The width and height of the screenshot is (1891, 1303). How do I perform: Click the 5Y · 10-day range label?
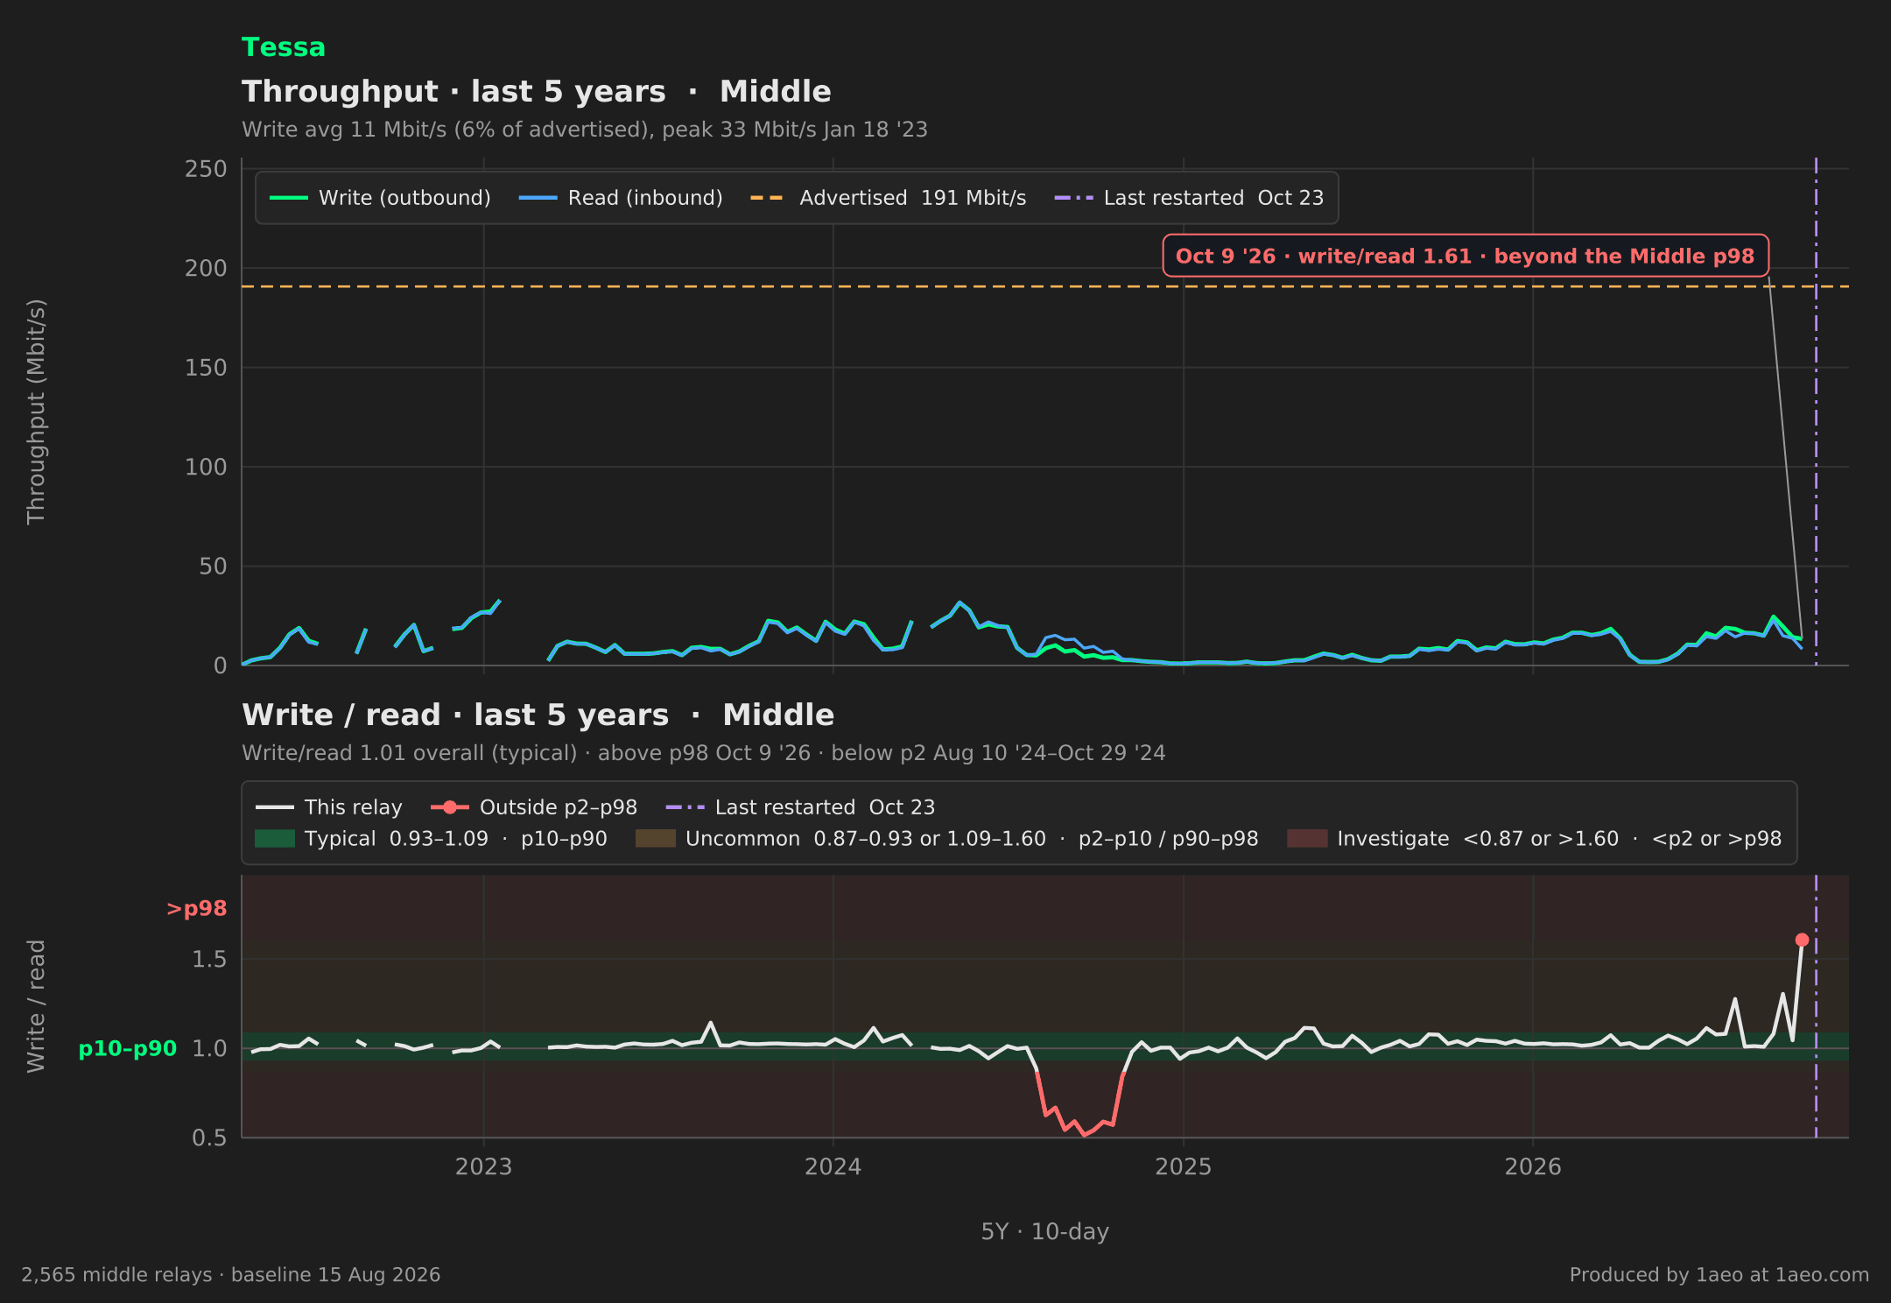click(1045, 1232)
